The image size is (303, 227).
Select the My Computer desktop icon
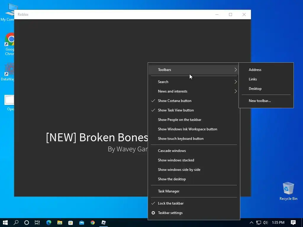coord(8,12)
